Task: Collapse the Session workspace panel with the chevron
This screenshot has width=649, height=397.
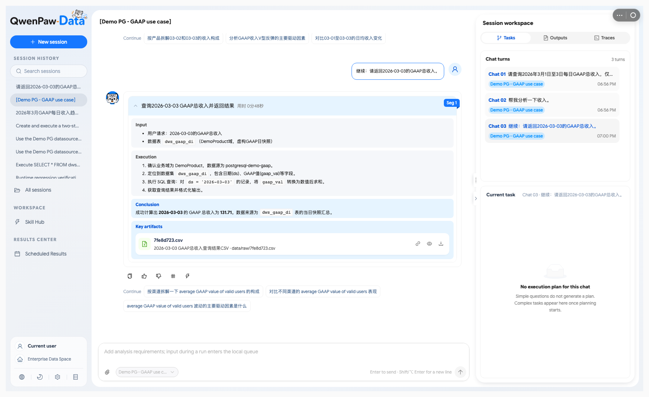Action: tap(476, 198)
